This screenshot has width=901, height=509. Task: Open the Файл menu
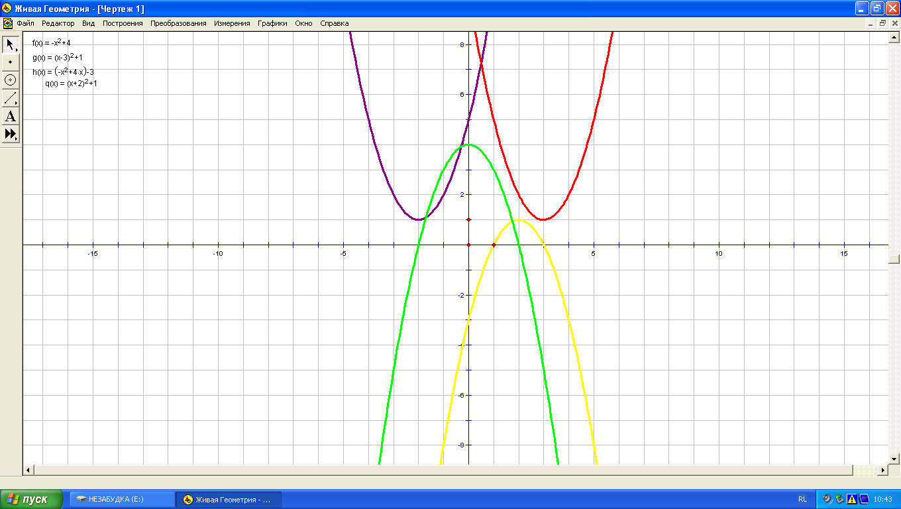tap(26, 23)
